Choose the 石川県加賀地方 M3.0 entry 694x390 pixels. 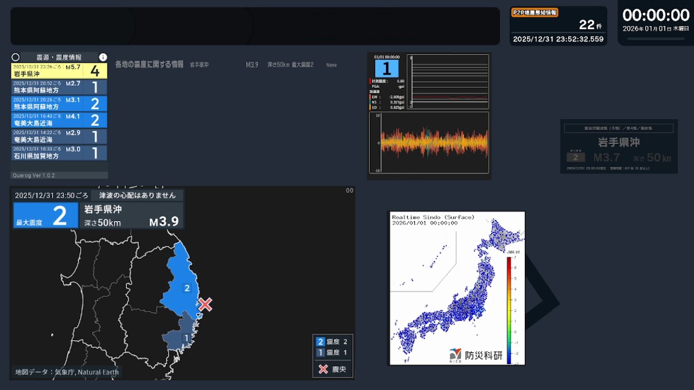[x=59, y=153]
